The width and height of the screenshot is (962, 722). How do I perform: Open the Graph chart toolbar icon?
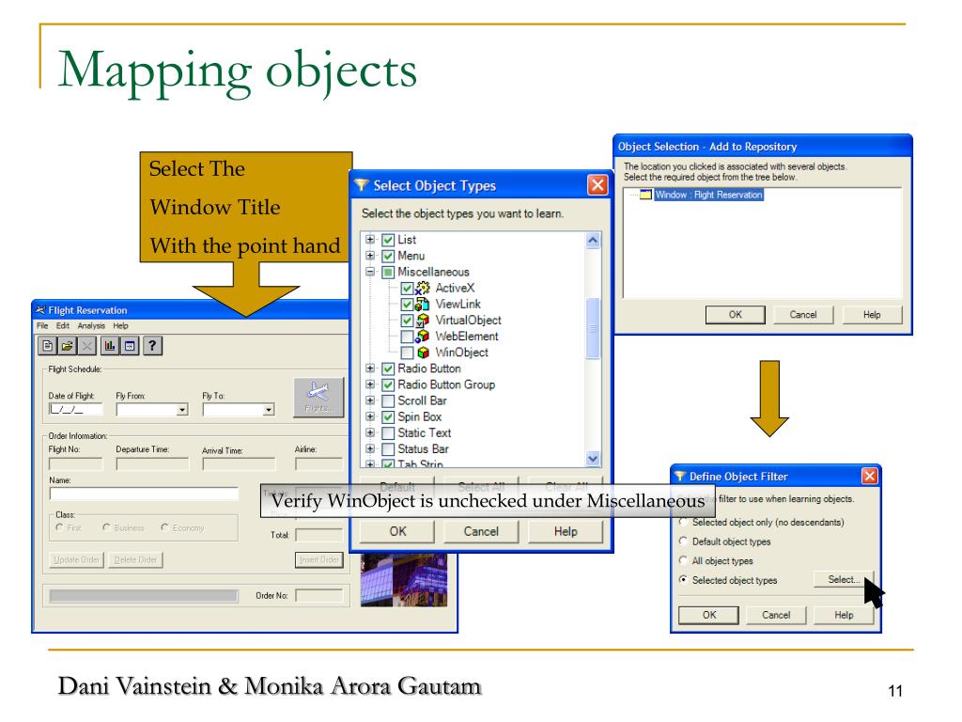[109, 346]
